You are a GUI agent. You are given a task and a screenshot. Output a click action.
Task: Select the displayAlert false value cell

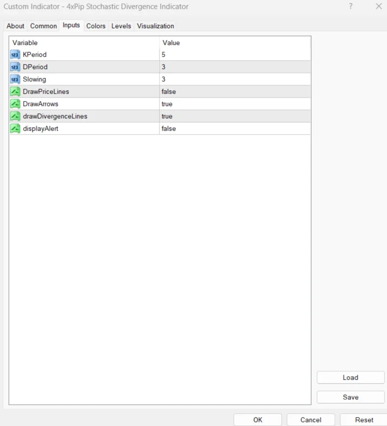(235, 129)
